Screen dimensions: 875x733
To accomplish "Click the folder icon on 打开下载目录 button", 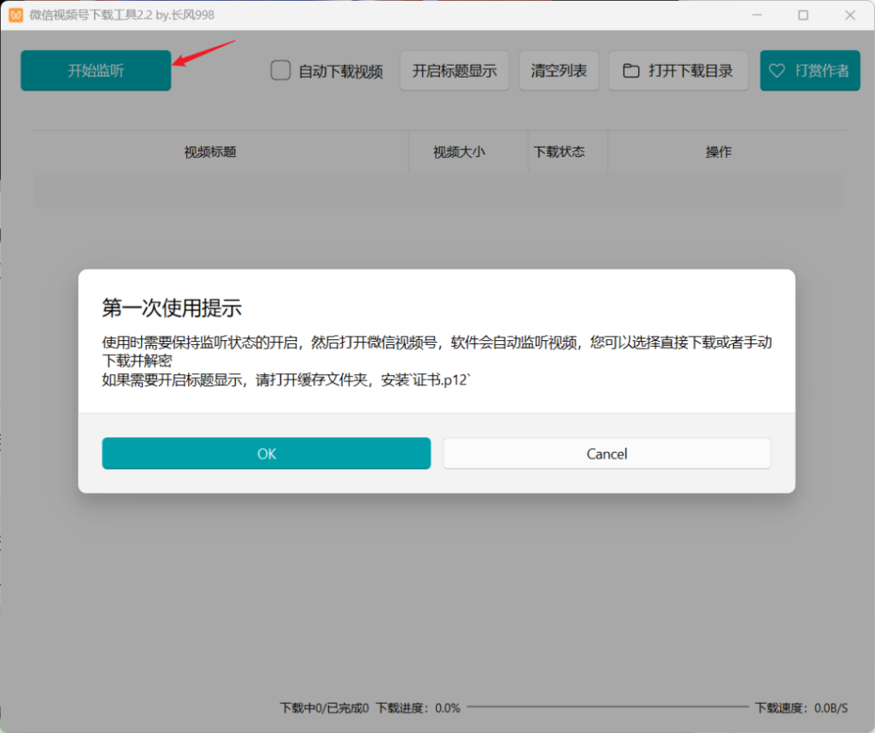I will [x=631, y=71].
